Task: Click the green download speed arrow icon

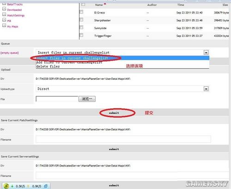Action: click(12, 186)
